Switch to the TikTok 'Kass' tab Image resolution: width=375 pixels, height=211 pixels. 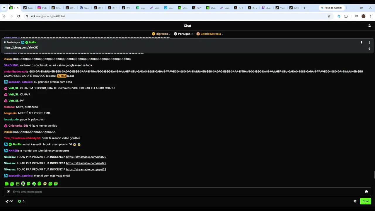[x=28, y=8]
